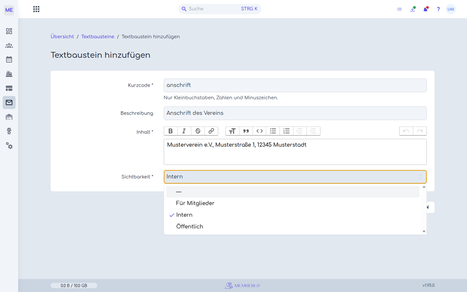Open the help question mark
Screen dimensions: 467x292
(x=438, y=9)
